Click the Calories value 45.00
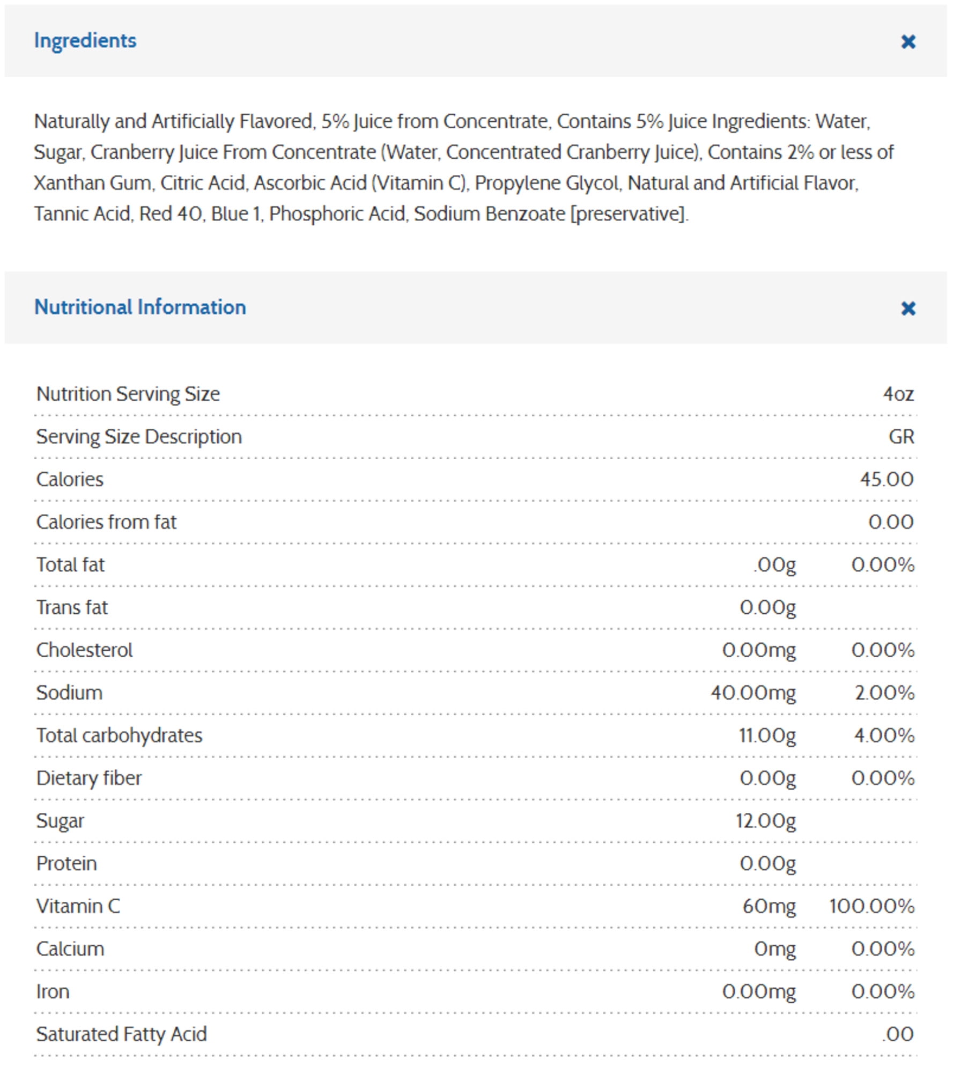The height and width of the screenshot is (1073, 953). point(886,479)
